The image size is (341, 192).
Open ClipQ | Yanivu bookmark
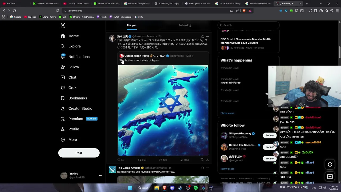pos(47,17)
